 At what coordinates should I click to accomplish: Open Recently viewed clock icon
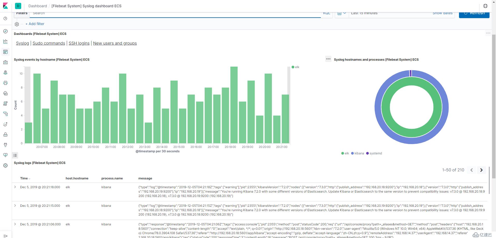tap(5, 19)
